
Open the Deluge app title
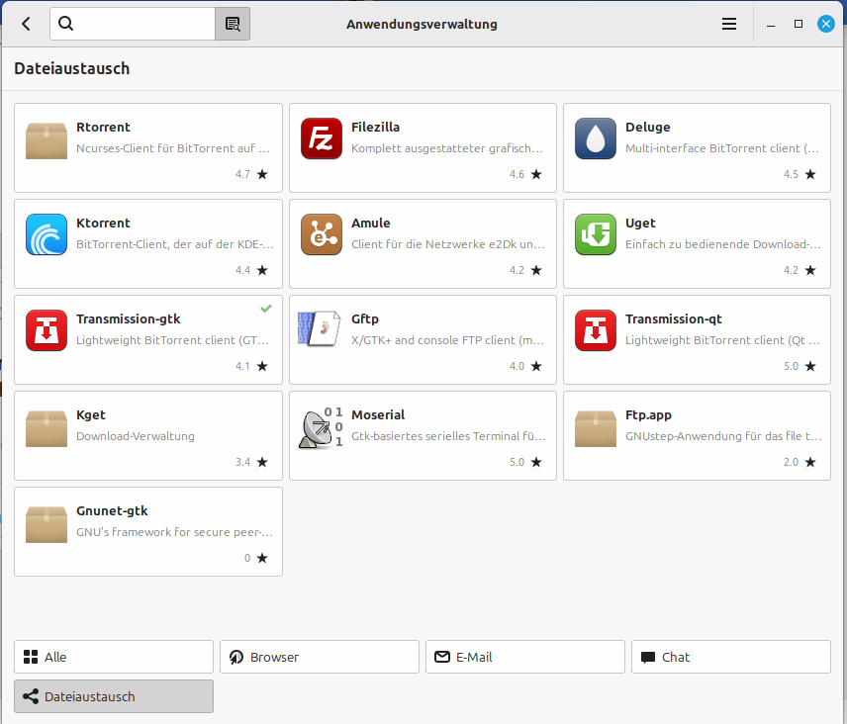click(648, 127)
